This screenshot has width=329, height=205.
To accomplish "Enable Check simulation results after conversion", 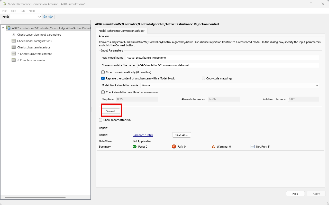I will click(103, 92).
